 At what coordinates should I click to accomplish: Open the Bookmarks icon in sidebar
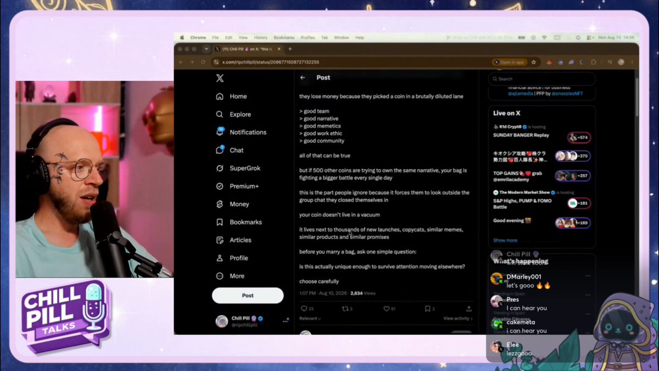click(x=220, y=222)
